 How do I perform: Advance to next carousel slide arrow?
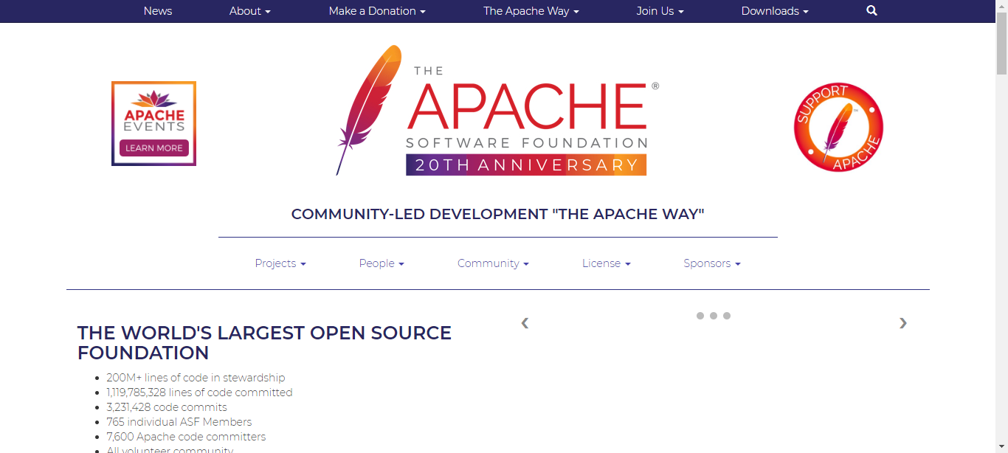pyautogui.click(x=903, y=322)
